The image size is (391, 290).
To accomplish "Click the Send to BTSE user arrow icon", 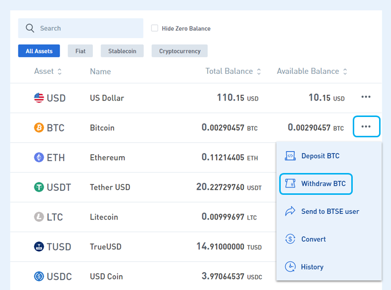I will pos(290,211).
